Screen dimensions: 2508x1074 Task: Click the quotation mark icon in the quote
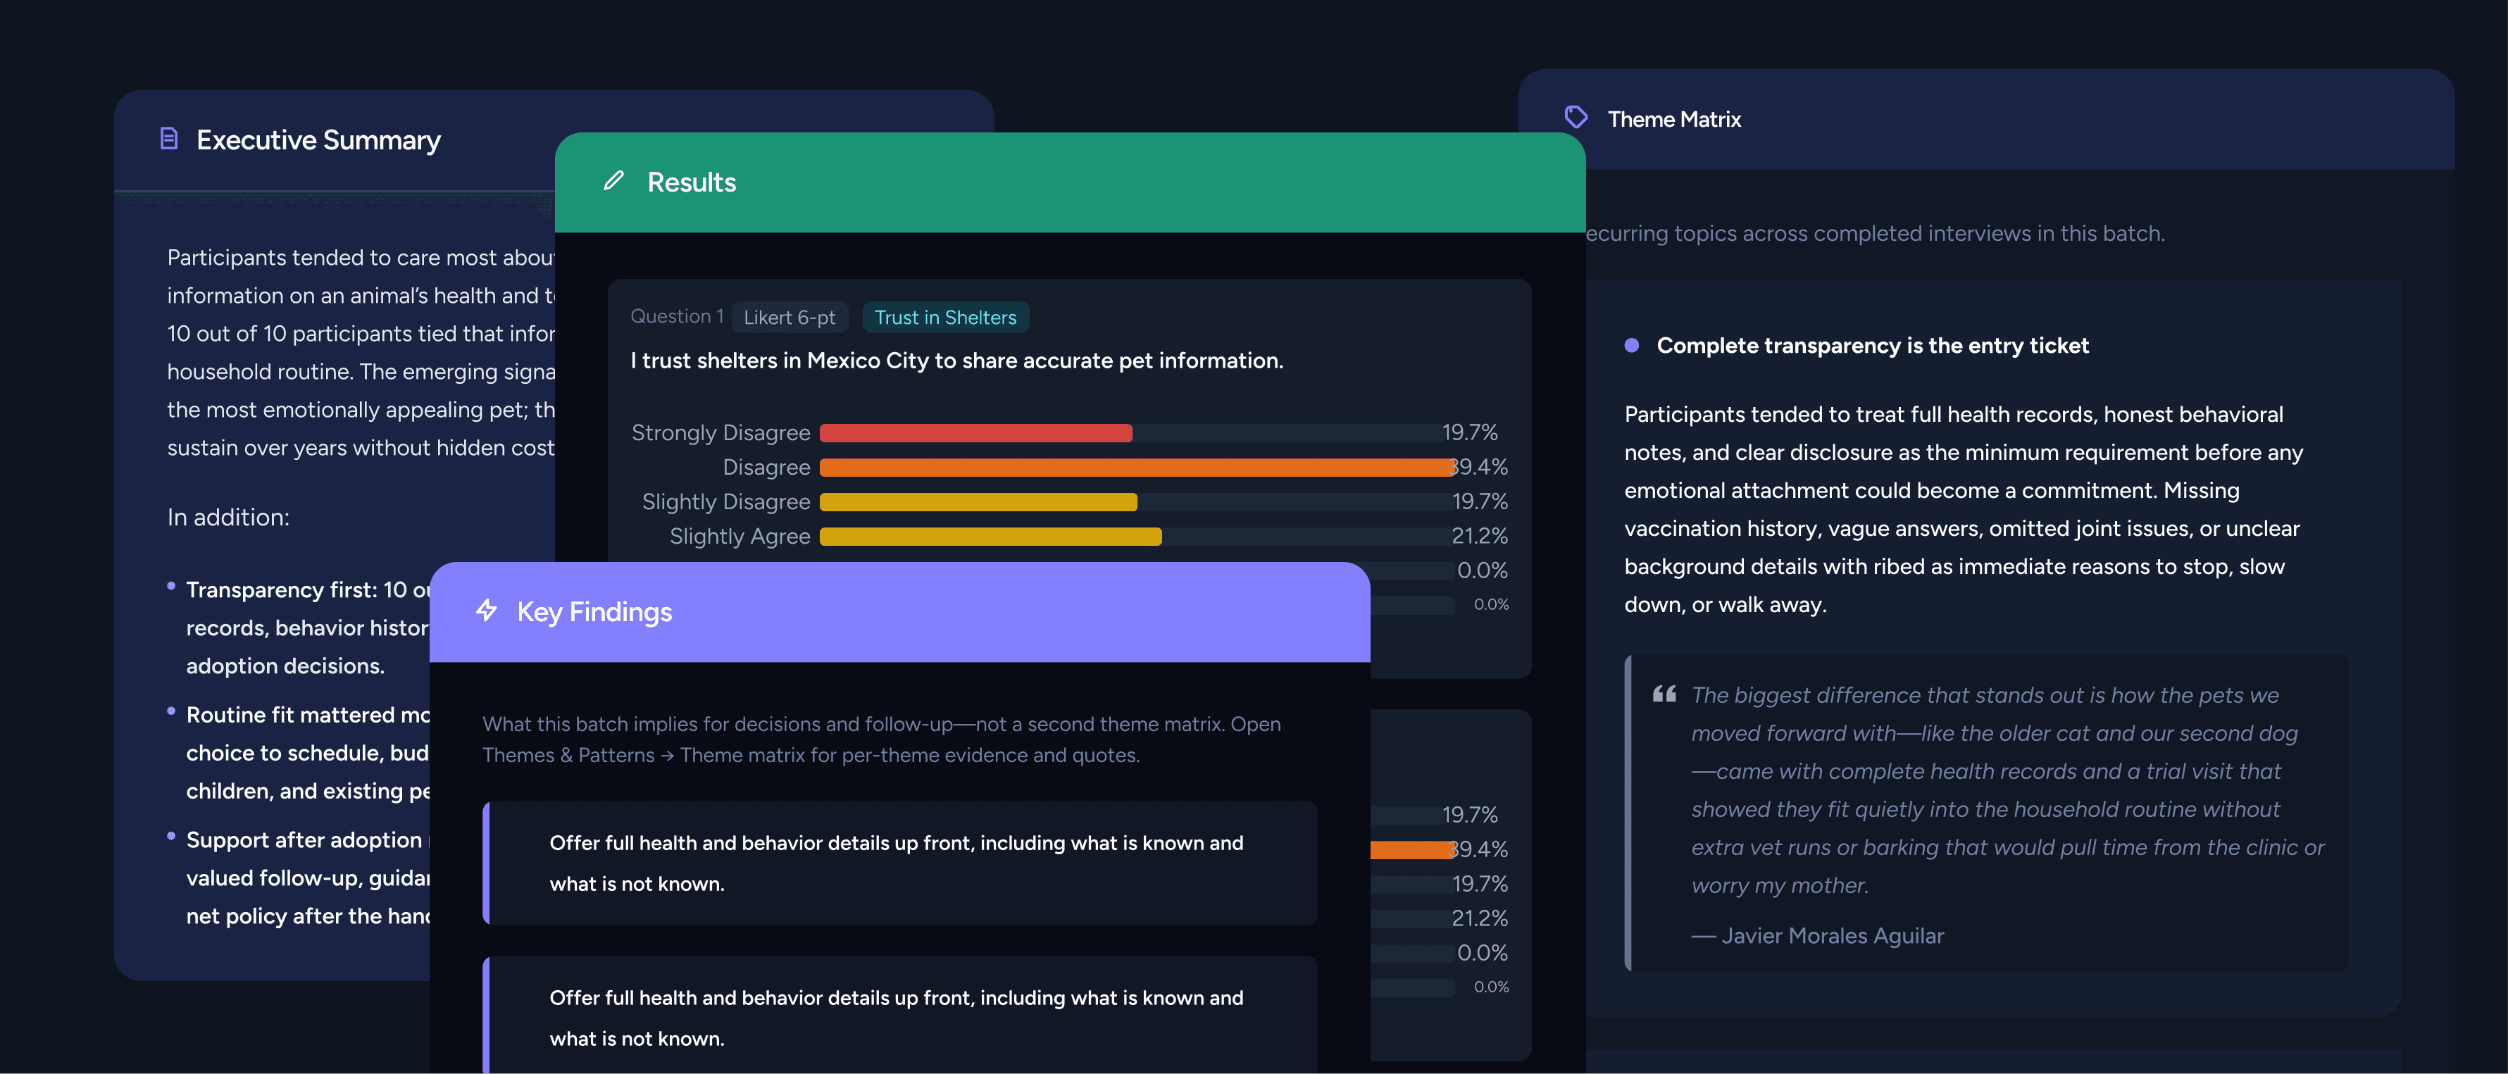point(1664,694)
